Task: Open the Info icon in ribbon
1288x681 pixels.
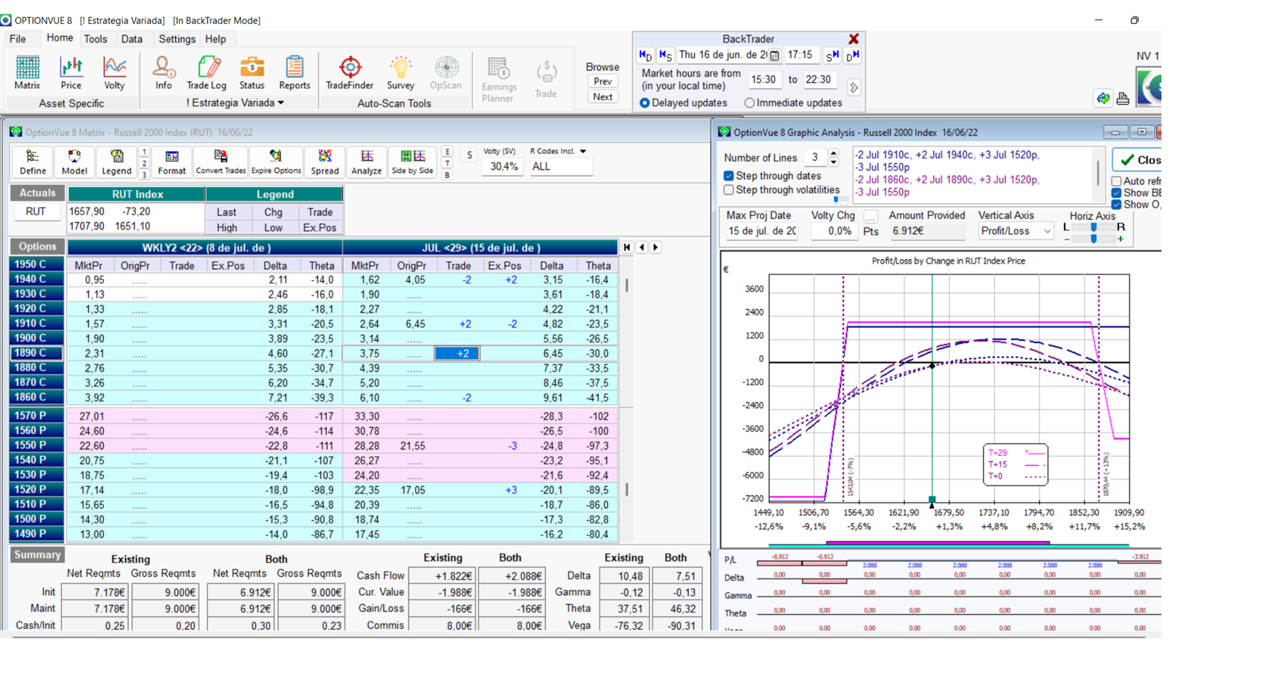Action: 164,73
